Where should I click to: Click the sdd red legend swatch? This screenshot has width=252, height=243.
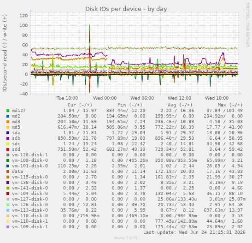[x=8, y=149]
